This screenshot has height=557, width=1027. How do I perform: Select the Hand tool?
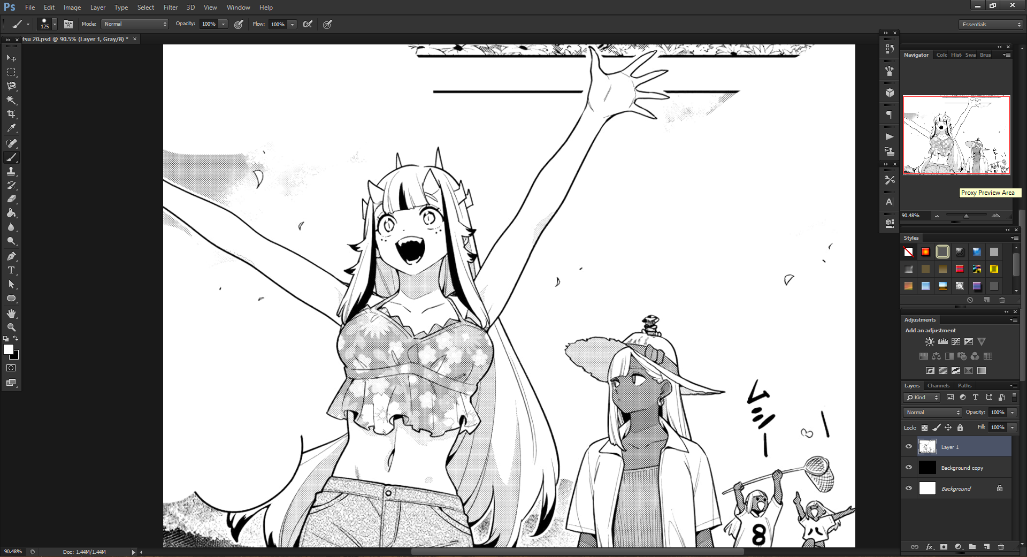[x=11, y=314]
